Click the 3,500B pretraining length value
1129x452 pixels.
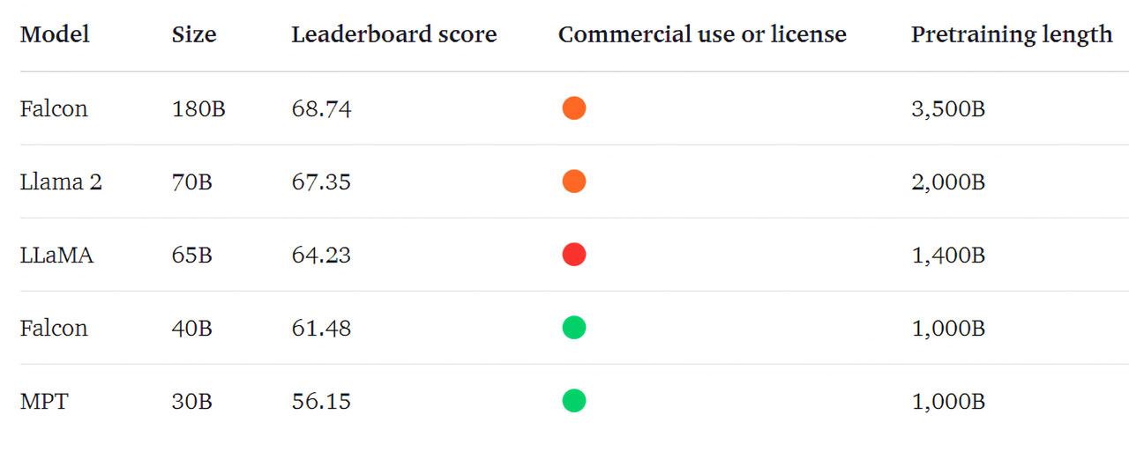(x=947, y=109)
